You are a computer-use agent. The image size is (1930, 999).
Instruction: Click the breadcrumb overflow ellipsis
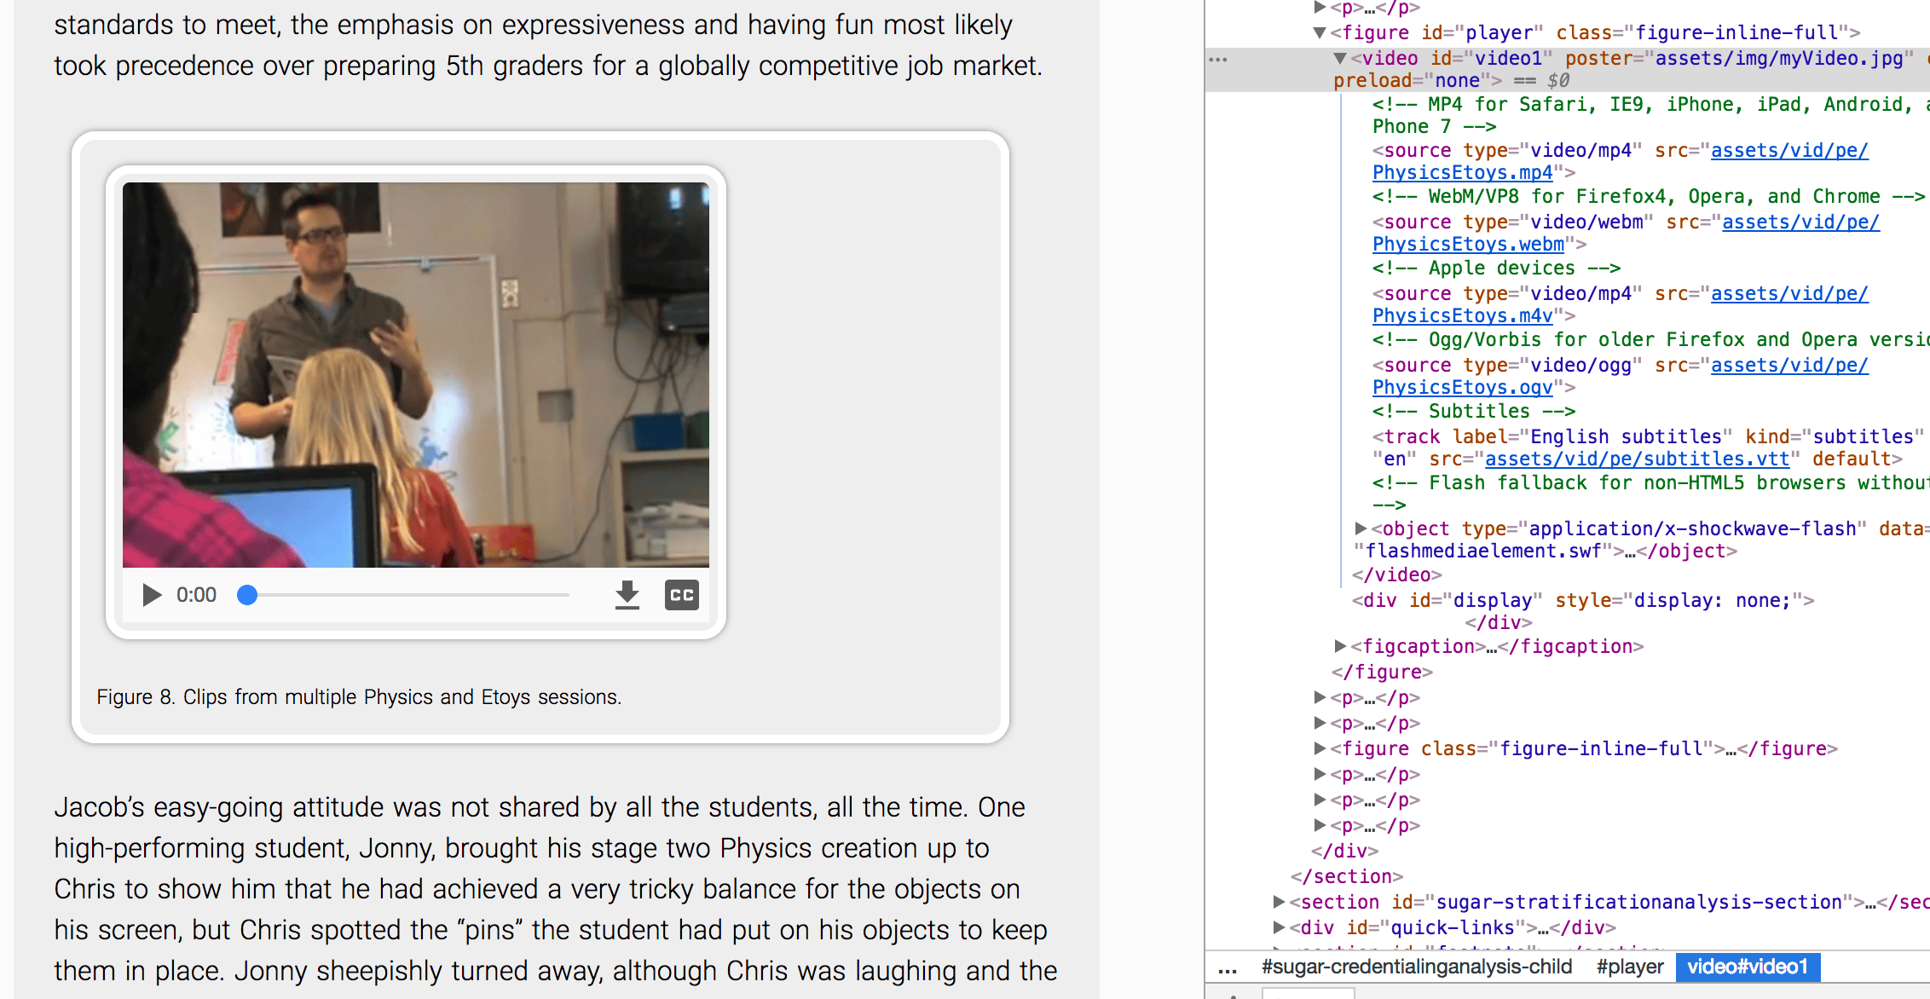[x=1228, y=969]
